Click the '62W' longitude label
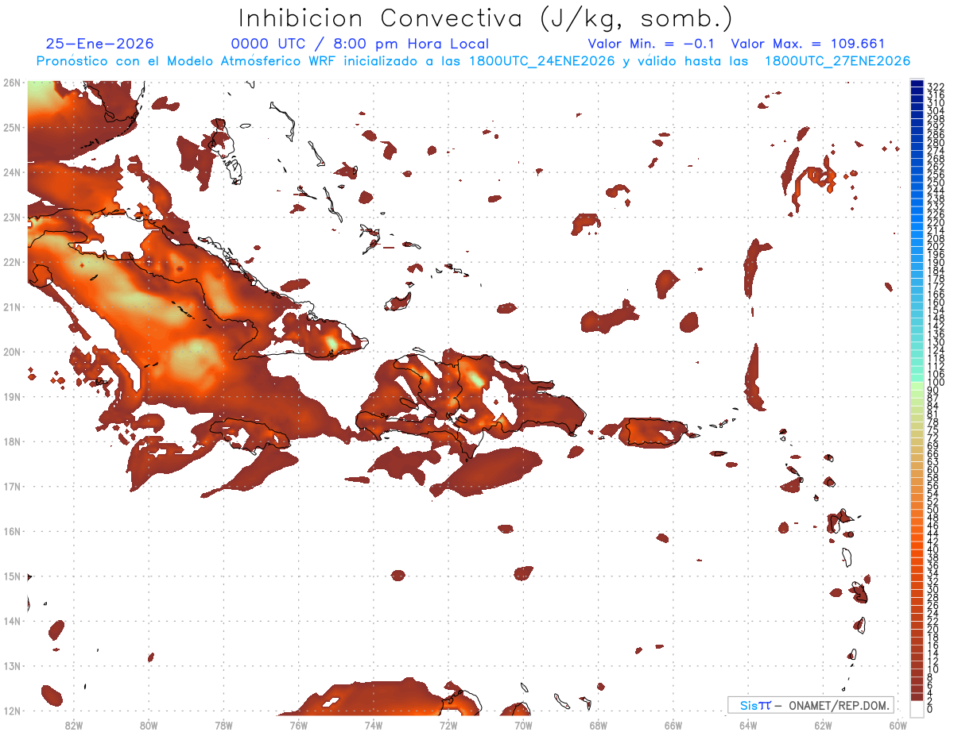The width and height of the screenshot is (954, 736). 823,724
